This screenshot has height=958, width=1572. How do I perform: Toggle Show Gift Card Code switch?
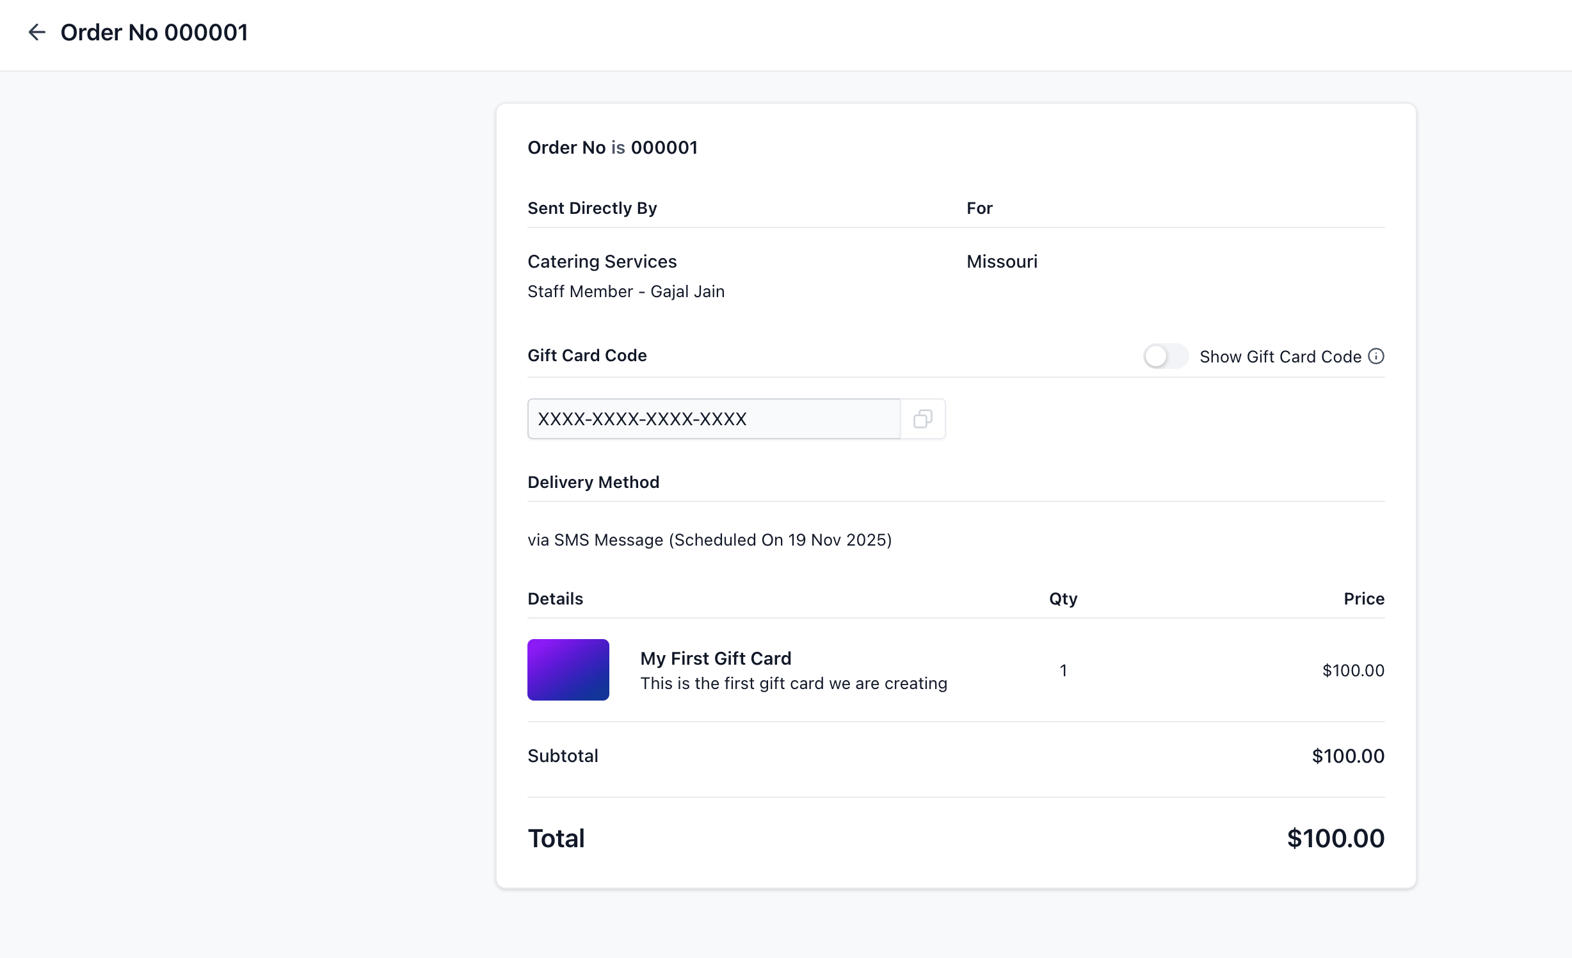[x=1166, y=356]
